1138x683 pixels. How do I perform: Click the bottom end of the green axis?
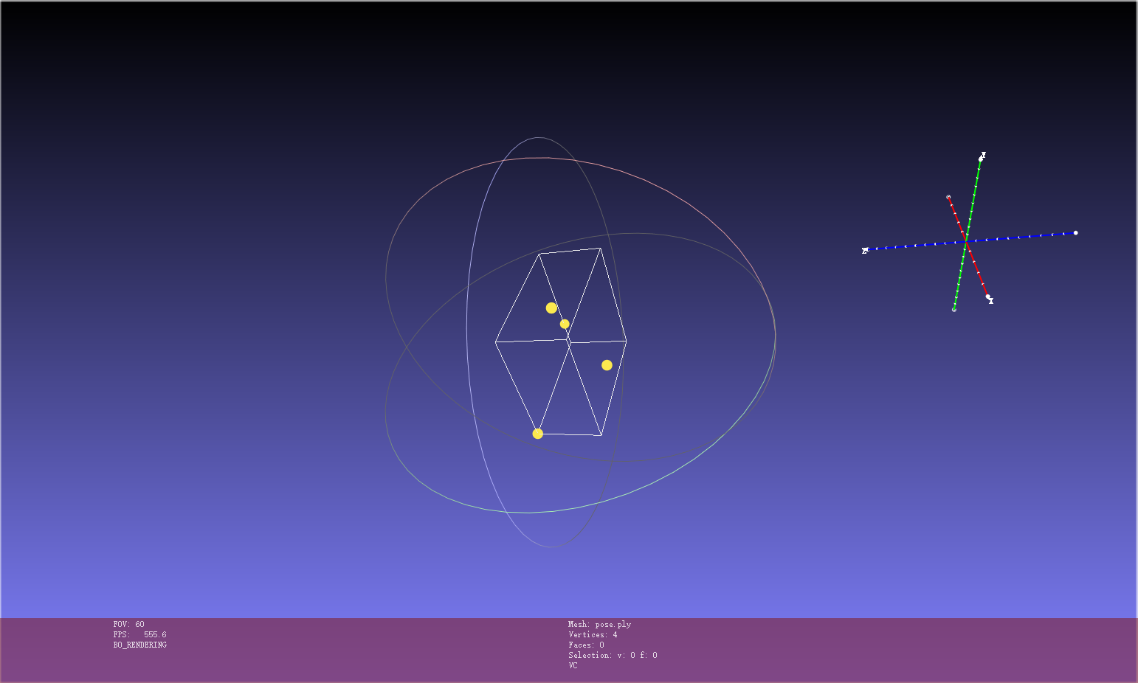954,310
